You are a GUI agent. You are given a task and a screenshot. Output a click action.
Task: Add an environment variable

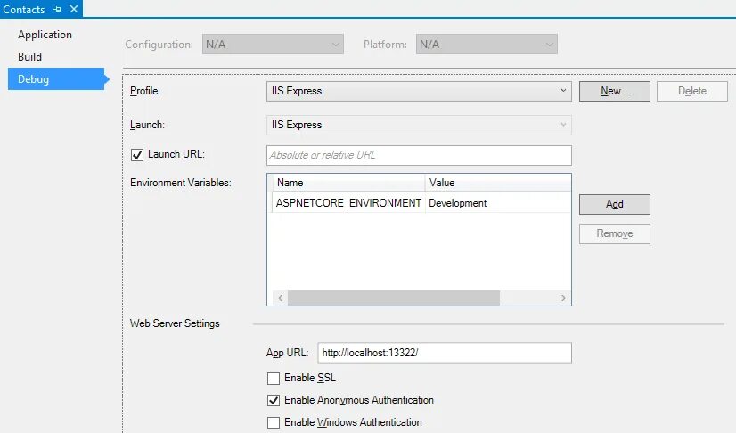click(615, 204)
